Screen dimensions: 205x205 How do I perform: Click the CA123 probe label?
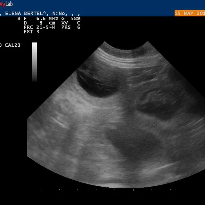tap(12, 45)
